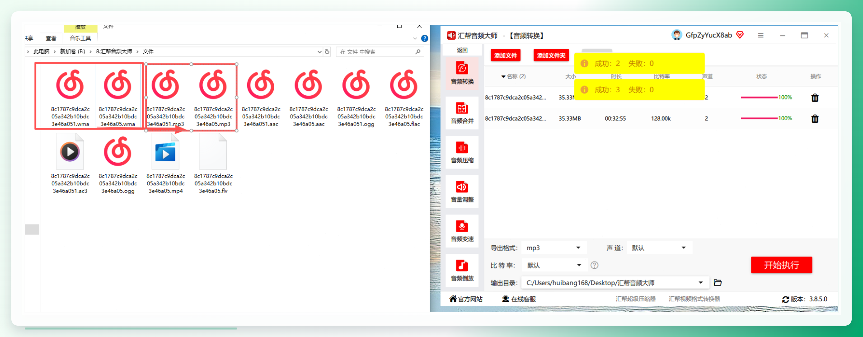Switch to the 查看 tab in Explorer
The width and height of the screenshot is (863, 337).
coord(51,38)
